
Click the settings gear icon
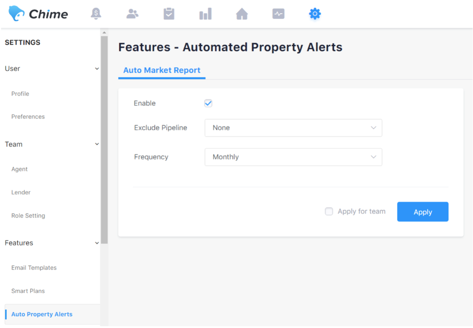pos(314,14)
